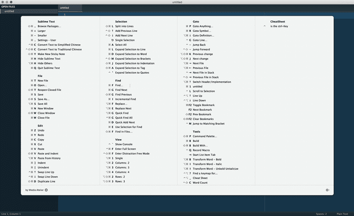This screenshot has height=216, width=354.
Task: Click Use Selection for Find entry
Action: [128, 127]
